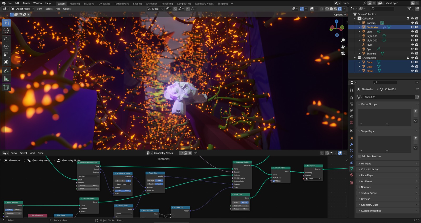Expand the UV Maps panel
Image resolution: width=421 pixels, height=223 pixels.
pyautogui.click(x=388, y=163)
